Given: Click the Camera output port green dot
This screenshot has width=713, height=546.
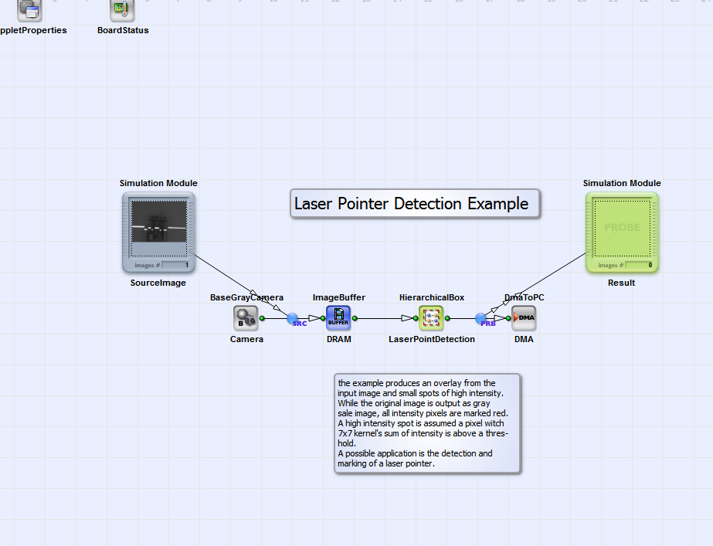Looking at the screenshot, I should click(262, 318).
